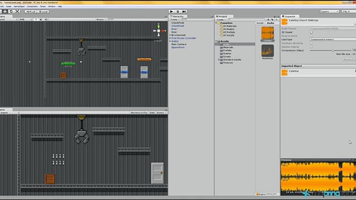
Task: Pause the game with the Pause button
Action: pos(178,11)
